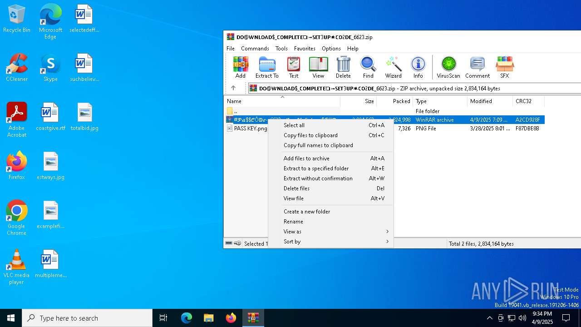Click the archive path address field

pos(414,88)
